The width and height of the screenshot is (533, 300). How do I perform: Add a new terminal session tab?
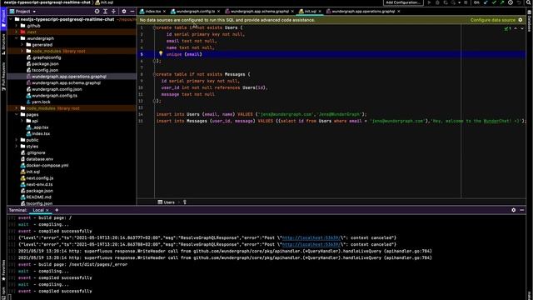(x=57, y=210)
